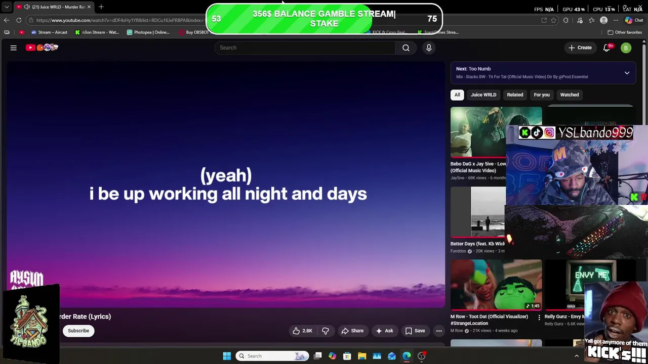The width and height of the screenshot is (648, 364).
Task: Like the video with 2.8K likes
Action: click(302, 331)
